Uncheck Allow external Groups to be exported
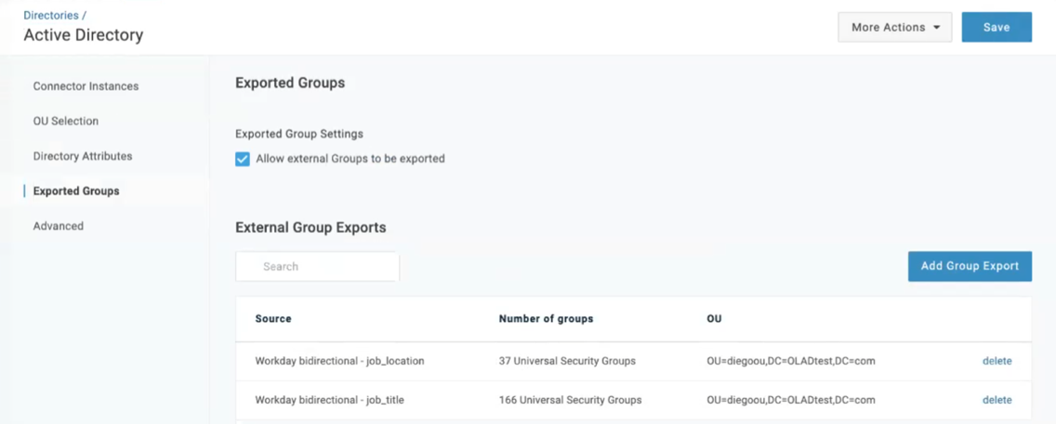The image size is (1056, 424). pos(243,159)
